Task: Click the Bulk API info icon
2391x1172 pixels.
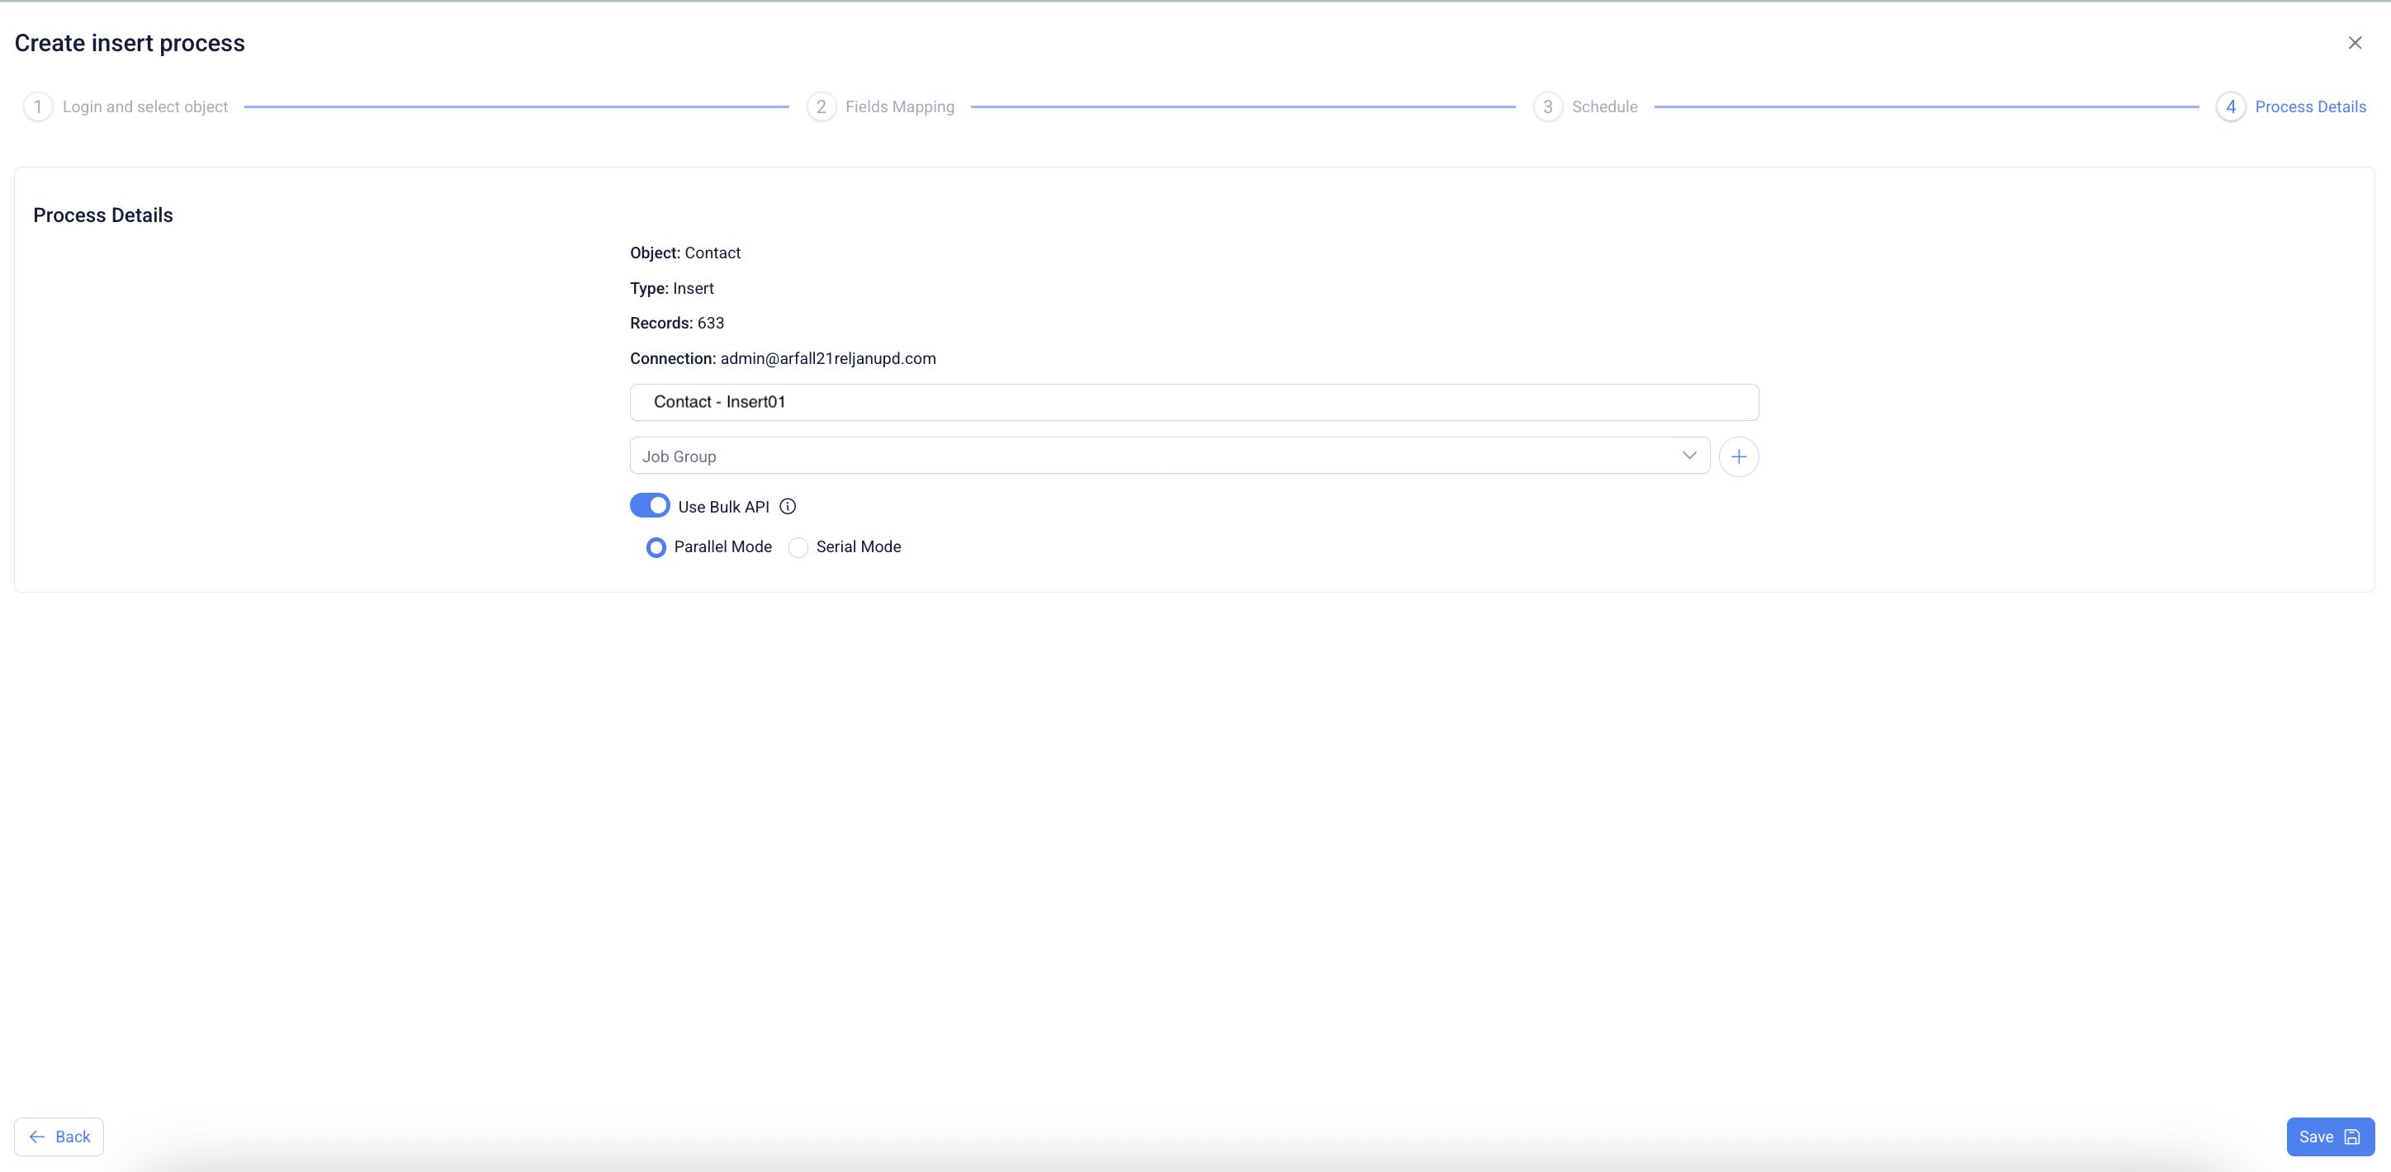Action: 787,507
